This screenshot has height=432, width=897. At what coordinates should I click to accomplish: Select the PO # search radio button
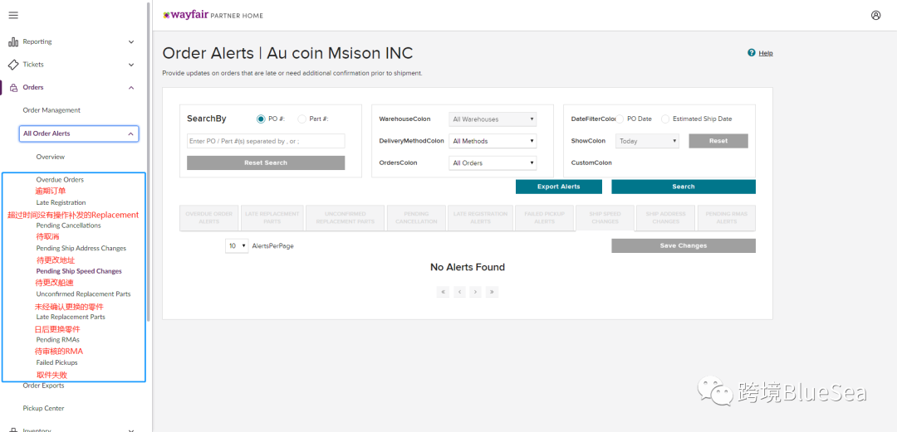pos(261,119)
